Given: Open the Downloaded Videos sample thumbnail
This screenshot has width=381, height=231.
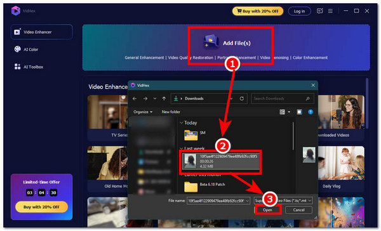Looking at the screenshot, I should pos(341,112).
